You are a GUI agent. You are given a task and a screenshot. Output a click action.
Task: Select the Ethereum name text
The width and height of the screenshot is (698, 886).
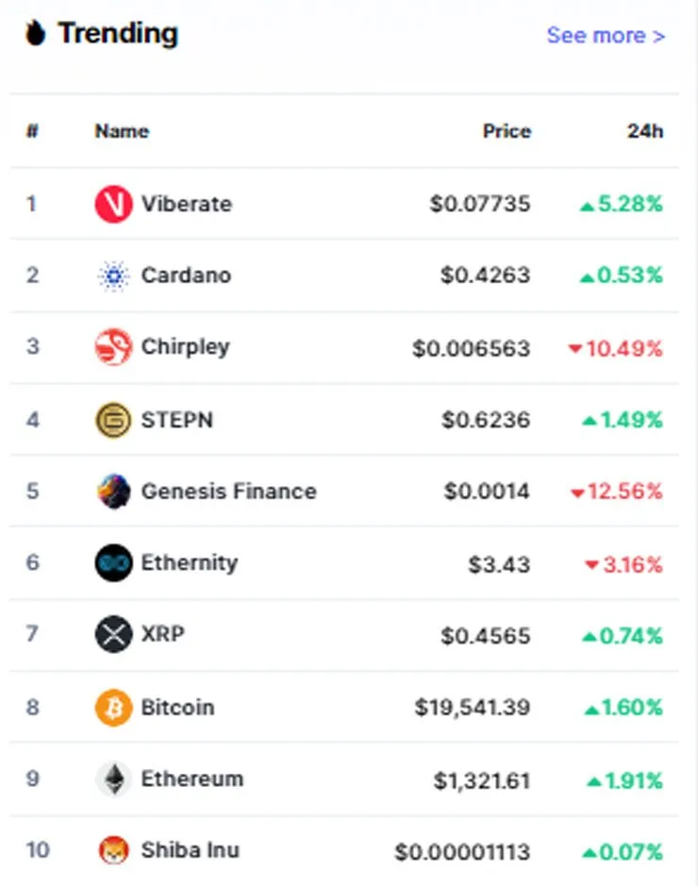point(192,778)
